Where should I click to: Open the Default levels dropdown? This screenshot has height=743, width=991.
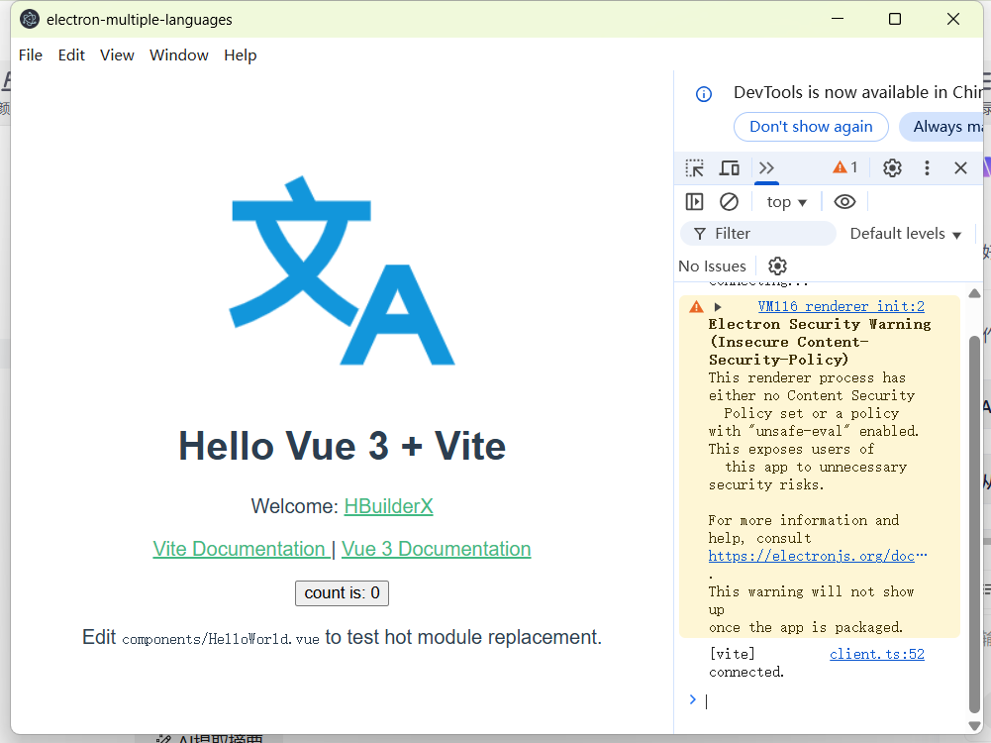905,234
